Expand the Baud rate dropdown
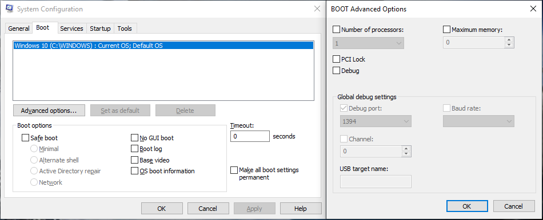The image size is (543, 220). (478, 121)
